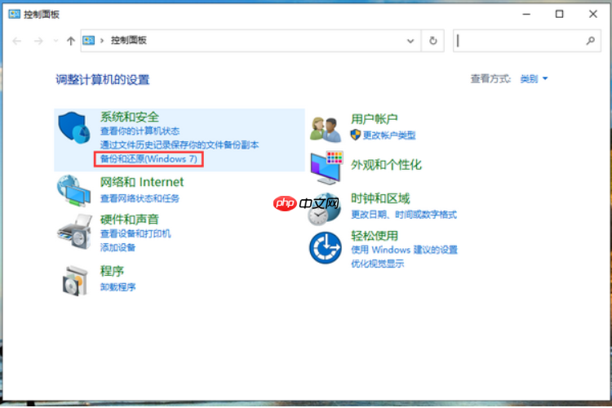Viewport: 612px width, 408px height.
Task: Focus the Control Panel search box
Action: pos(526,41)
